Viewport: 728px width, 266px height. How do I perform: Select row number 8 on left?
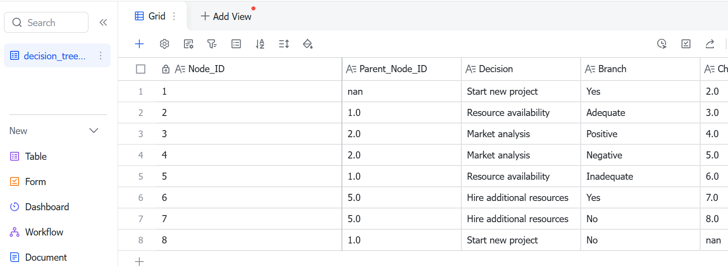click(141, 240)
